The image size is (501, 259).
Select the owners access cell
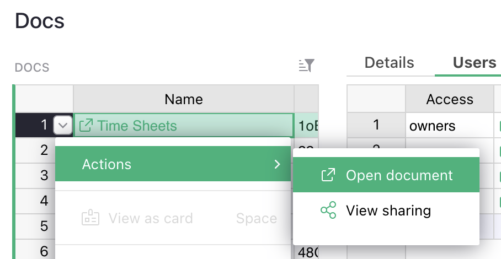pos(450,126)
